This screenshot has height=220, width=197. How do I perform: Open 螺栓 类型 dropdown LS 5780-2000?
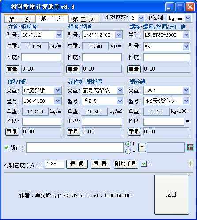(186, 35)
